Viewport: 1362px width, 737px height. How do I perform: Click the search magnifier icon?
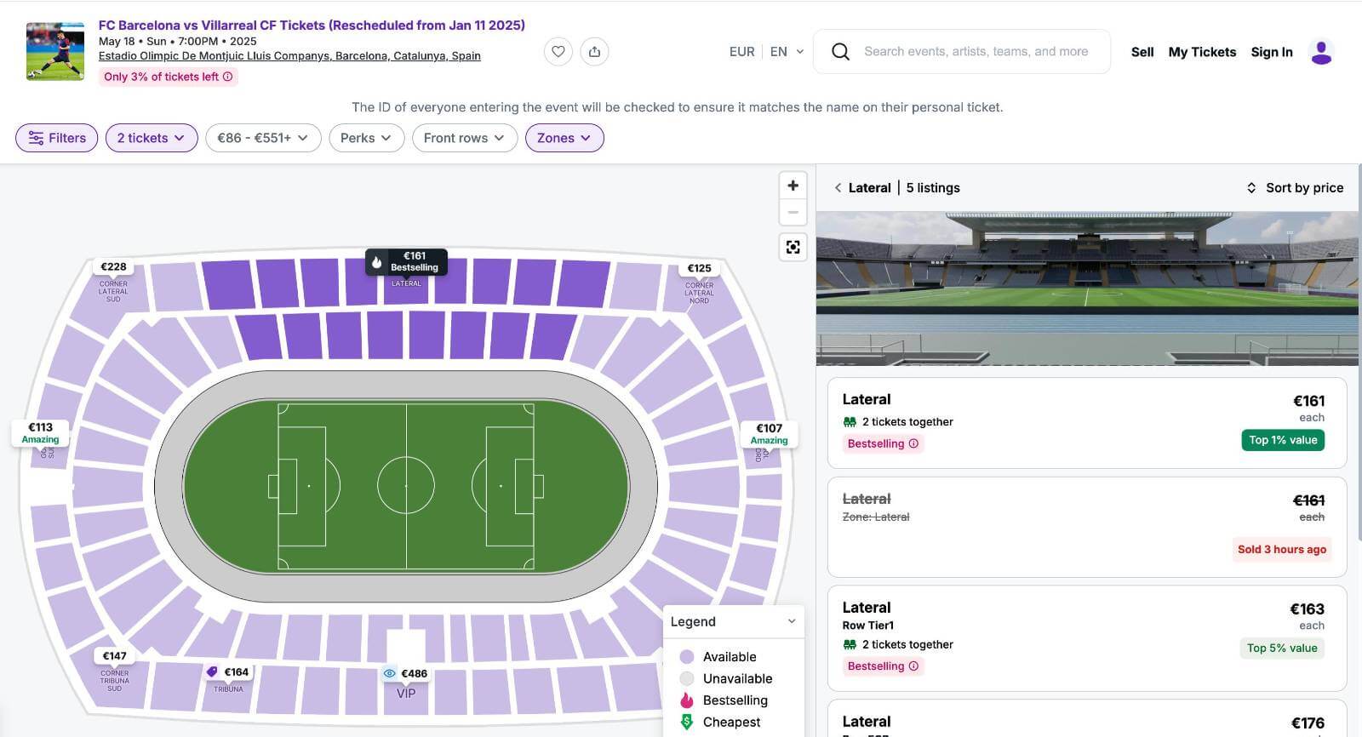click(840, 52)
